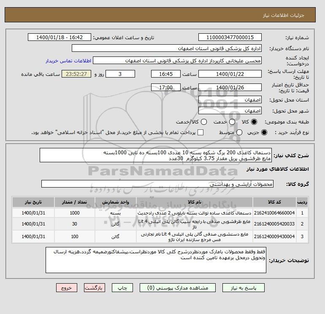Click the general need description box
Screen dimensions: 325x314
156,155
